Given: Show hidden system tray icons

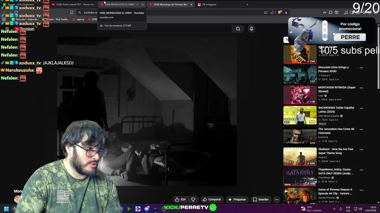Looking at the screenshot, I should click(x=334, y=209).
